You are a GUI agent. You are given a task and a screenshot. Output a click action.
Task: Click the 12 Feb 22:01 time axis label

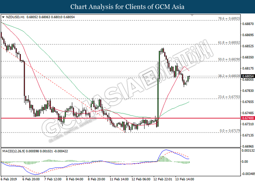coord(162,179)
